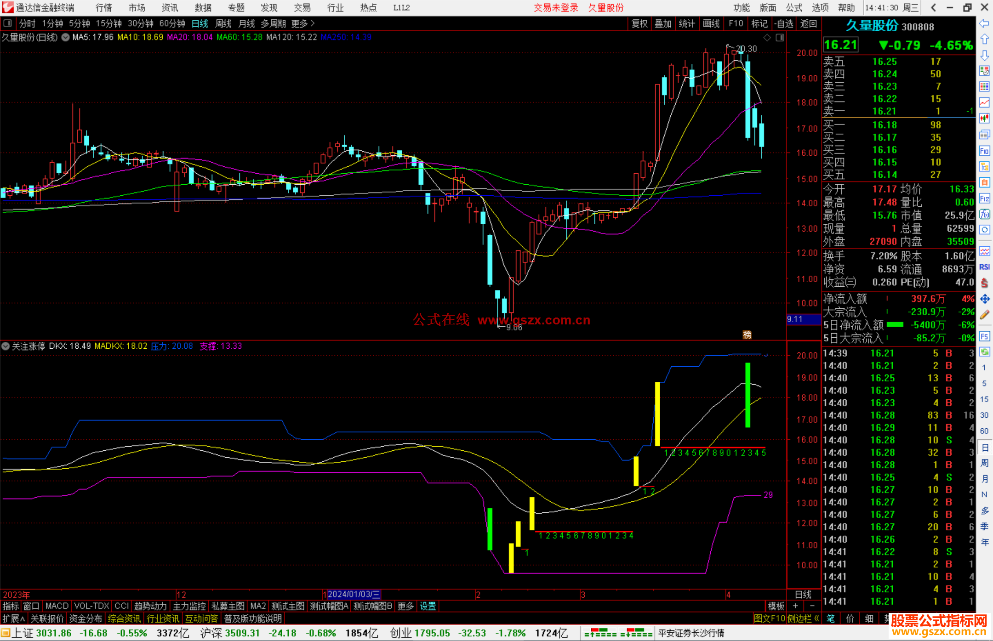Toggle the MA indicator circle next to 久量股份(日线)
Viewport: 993px width, 641px height.
point(65,37)
